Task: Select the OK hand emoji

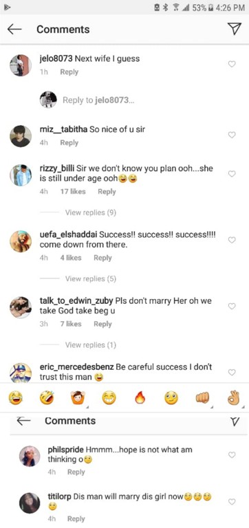Action: coord(233,398)
